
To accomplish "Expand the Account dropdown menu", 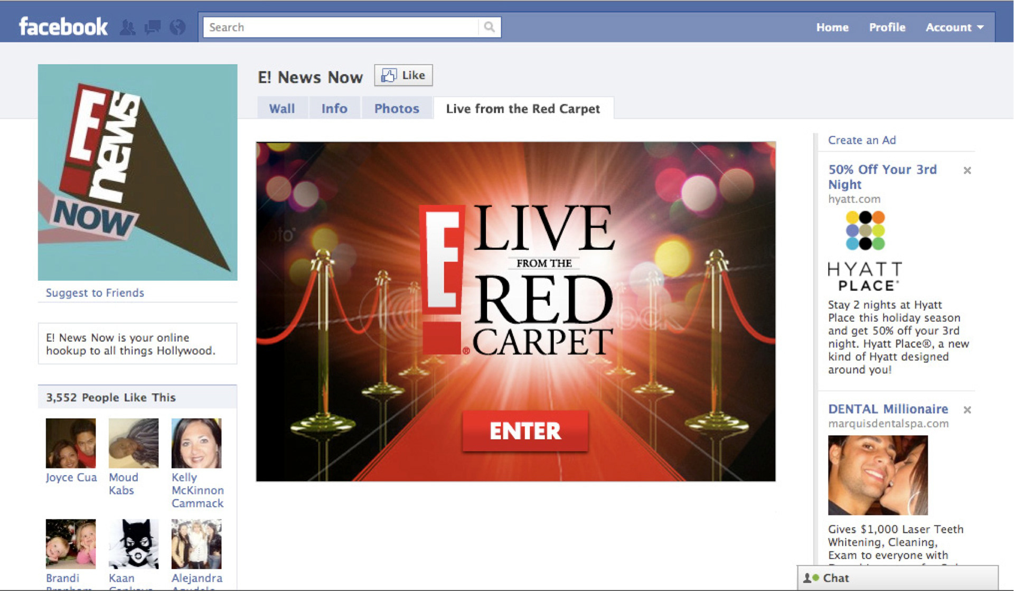I will point(954,27).
